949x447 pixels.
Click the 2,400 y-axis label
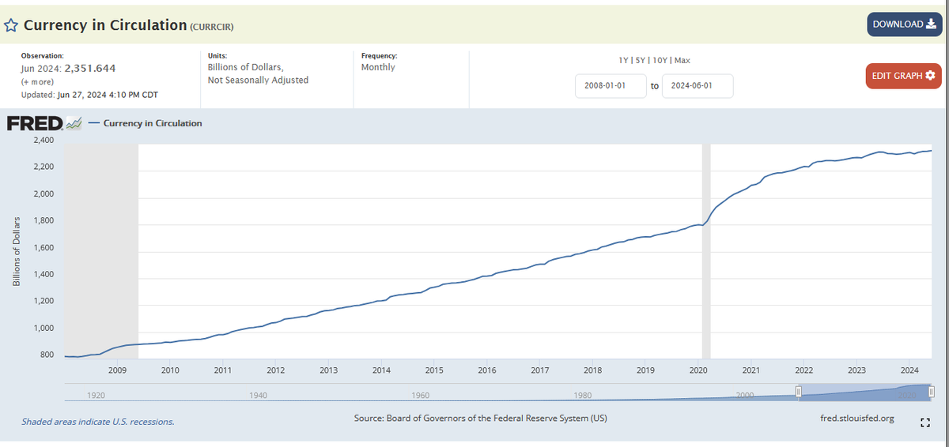[x=43, y=140]
